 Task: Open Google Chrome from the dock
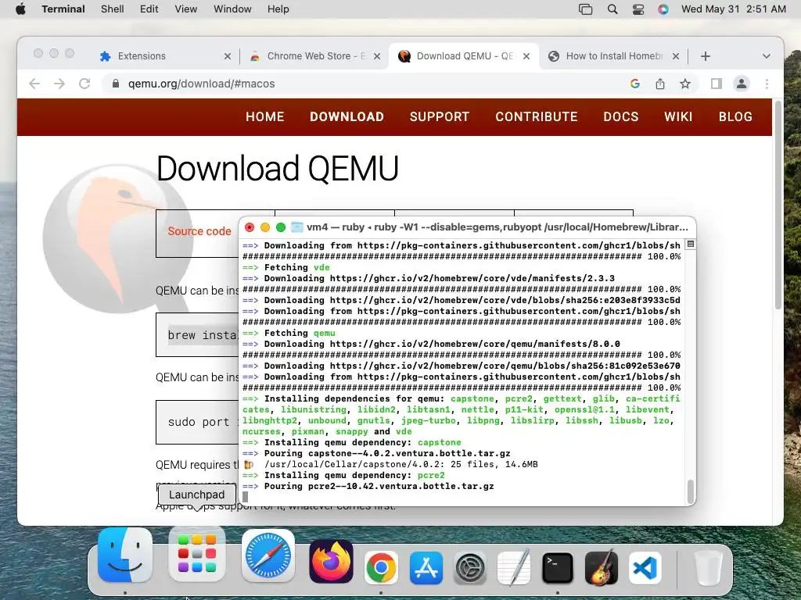point(381,567)
